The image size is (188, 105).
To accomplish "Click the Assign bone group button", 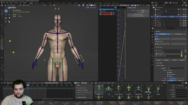I will (159, 60).
